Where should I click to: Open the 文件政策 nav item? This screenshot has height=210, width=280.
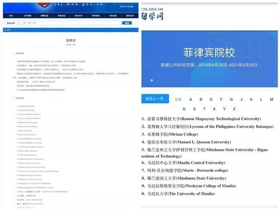pyautogui.click(x=27, y=16)
